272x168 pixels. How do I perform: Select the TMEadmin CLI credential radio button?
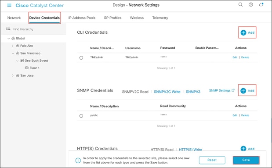[81, 57]
